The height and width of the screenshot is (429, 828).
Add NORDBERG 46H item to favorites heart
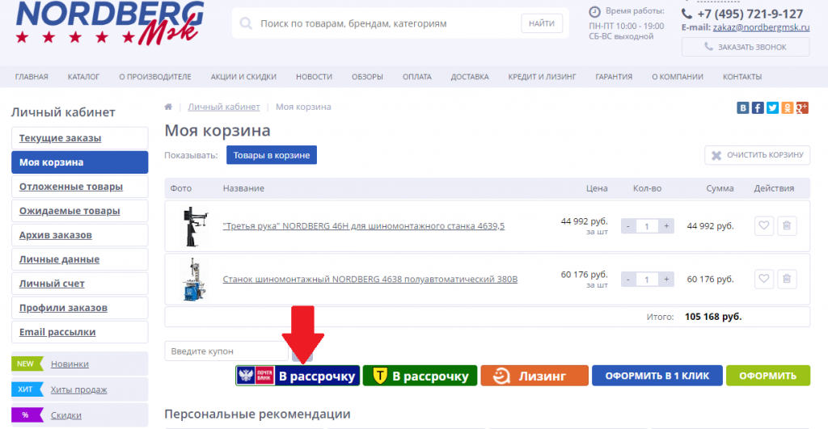pyautogui.click(x=763, y=226)
